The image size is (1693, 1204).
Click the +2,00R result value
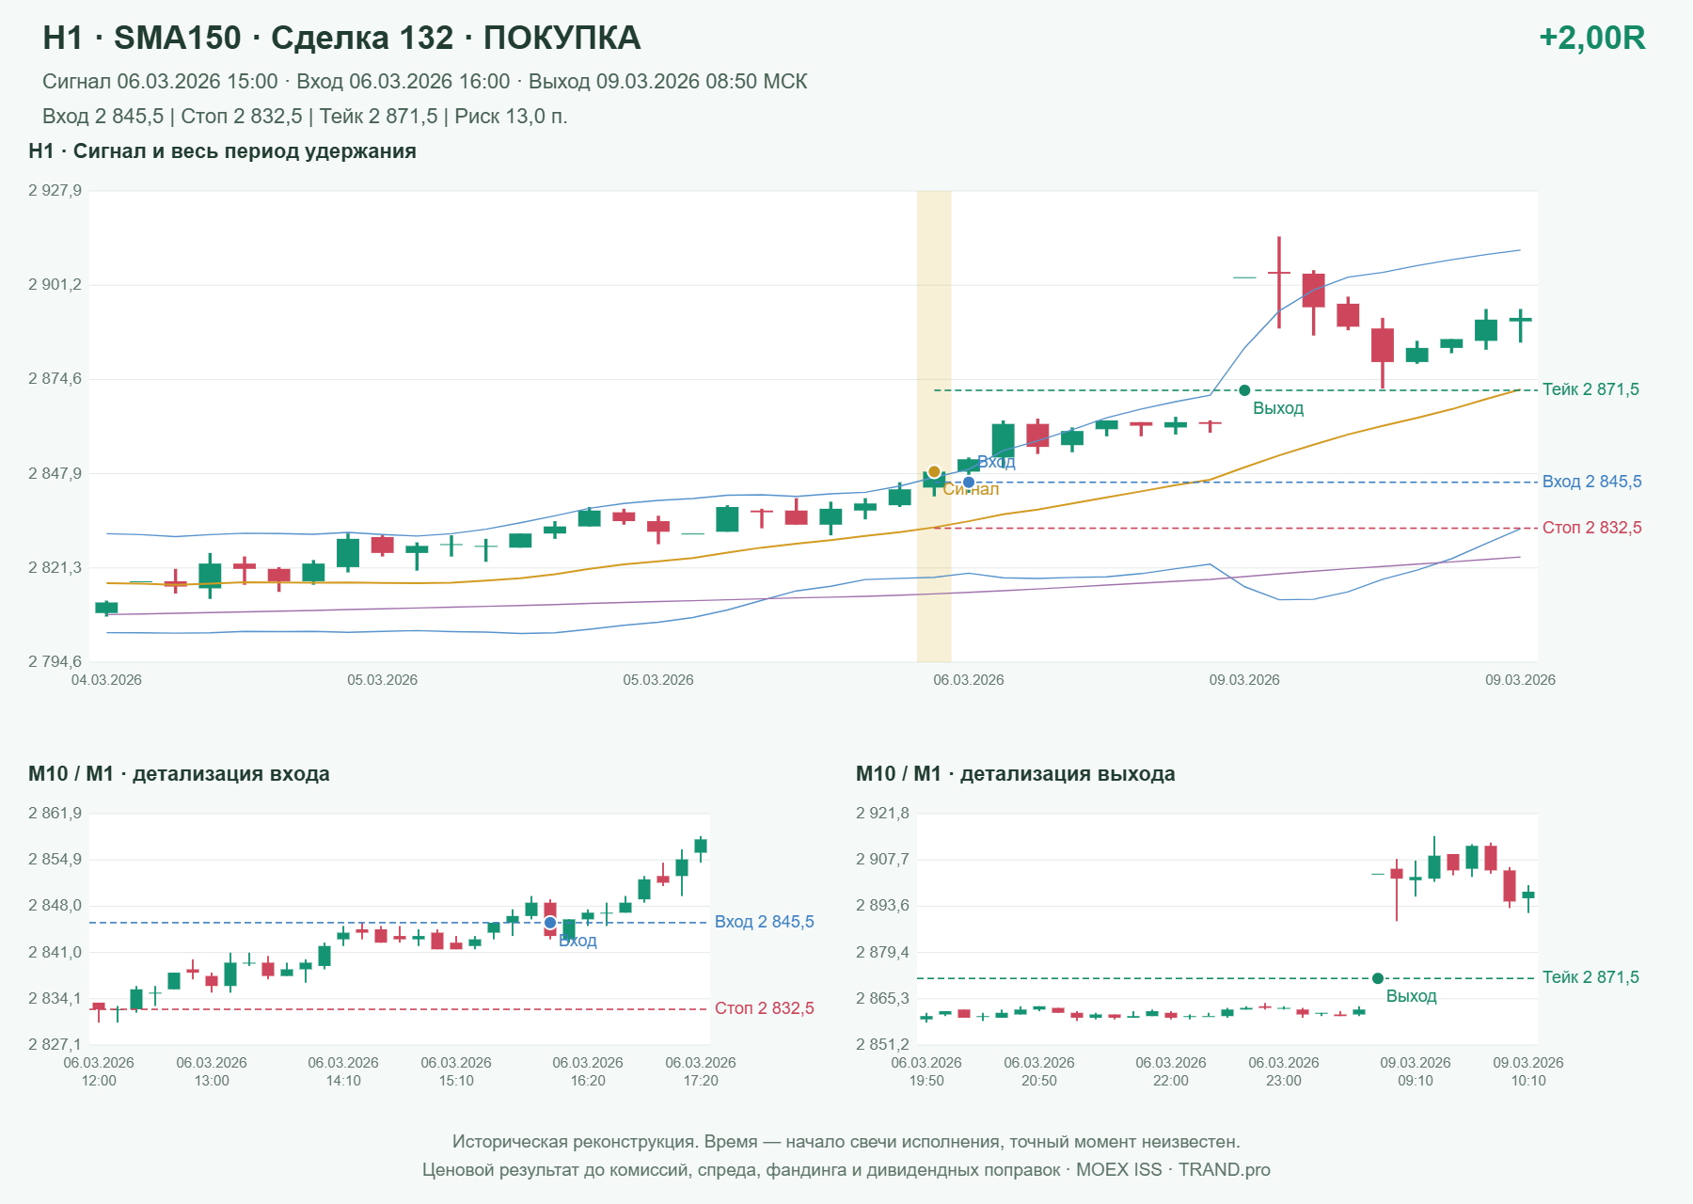tap(1591, 38)
